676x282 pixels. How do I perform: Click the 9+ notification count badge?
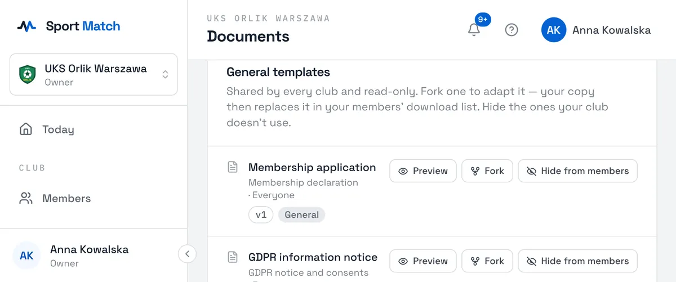[483, 19]
